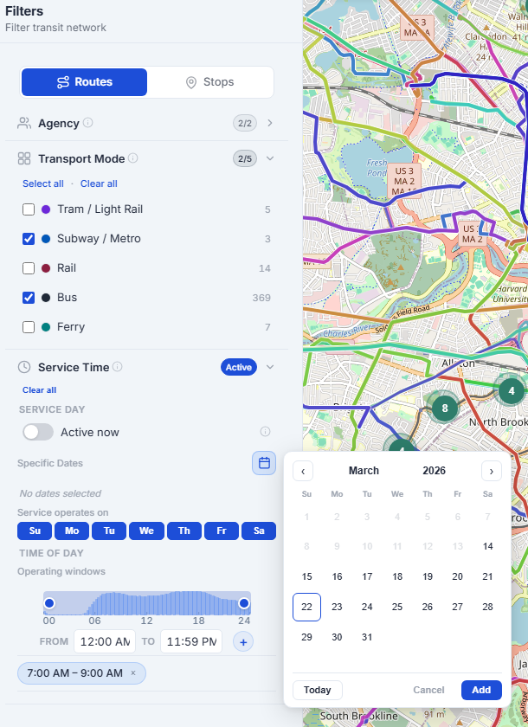
Task: Cancel the date picker
Action: point(428,690)
